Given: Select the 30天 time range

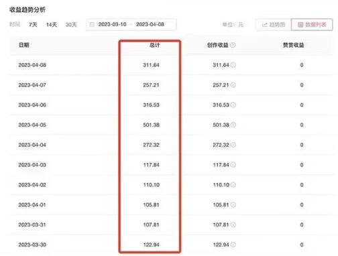Looking at the screenshot, I should tap(71, 25).
